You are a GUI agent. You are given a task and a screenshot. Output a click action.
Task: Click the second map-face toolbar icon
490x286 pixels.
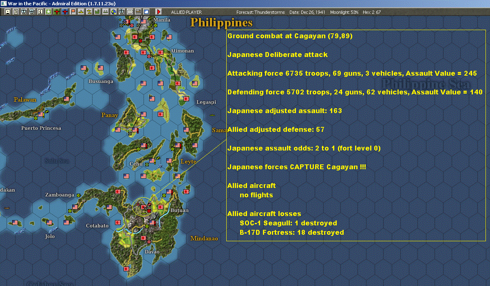pyautogui.click(x=32, y=12)
